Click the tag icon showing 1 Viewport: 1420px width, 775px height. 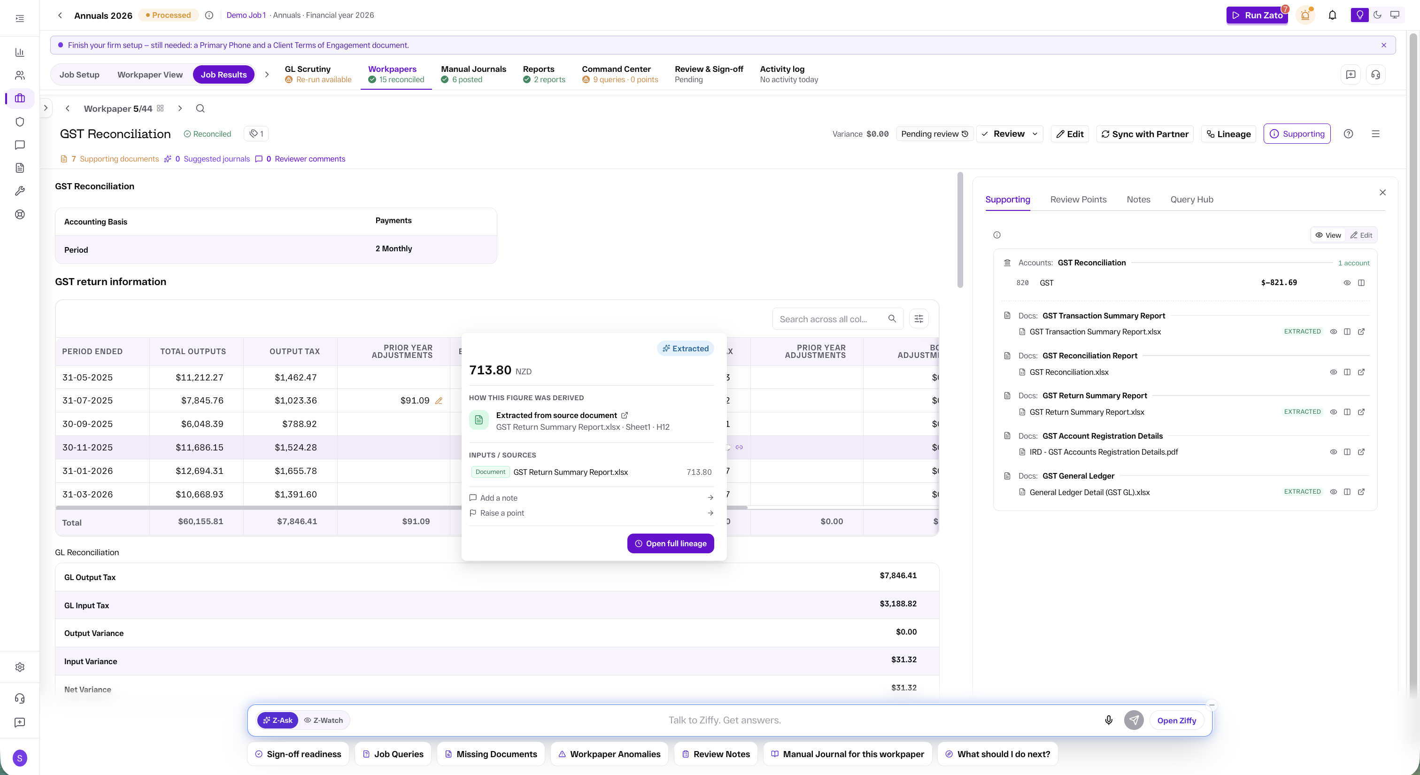pyautogui.click(x=256, y=134)
